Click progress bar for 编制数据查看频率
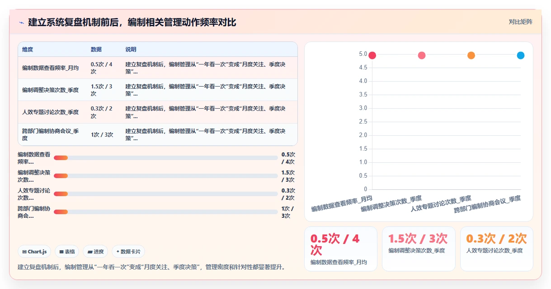 pyautogui.click(x=165, y=158)
